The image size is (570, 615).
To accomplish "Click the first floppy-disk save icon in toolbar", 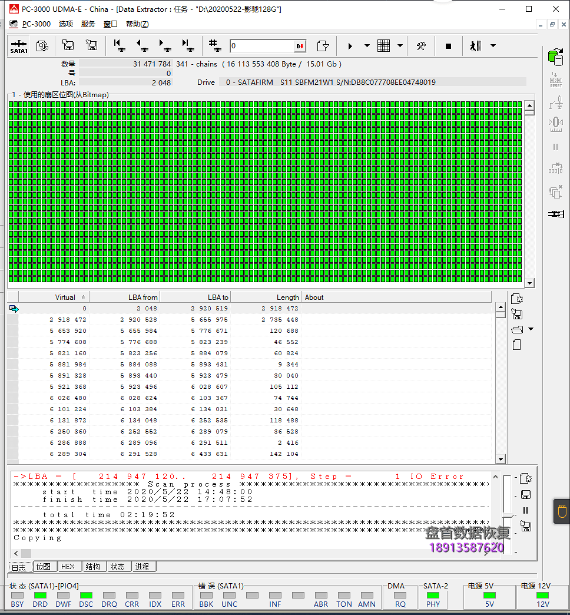I will (68, 45).
